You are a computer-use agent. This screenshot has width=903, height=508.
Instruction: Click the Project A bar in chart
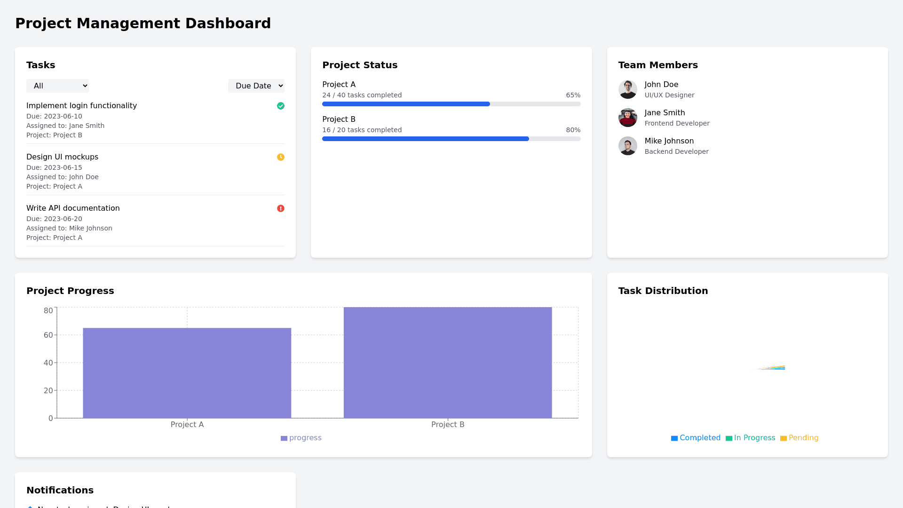[187, 373]
